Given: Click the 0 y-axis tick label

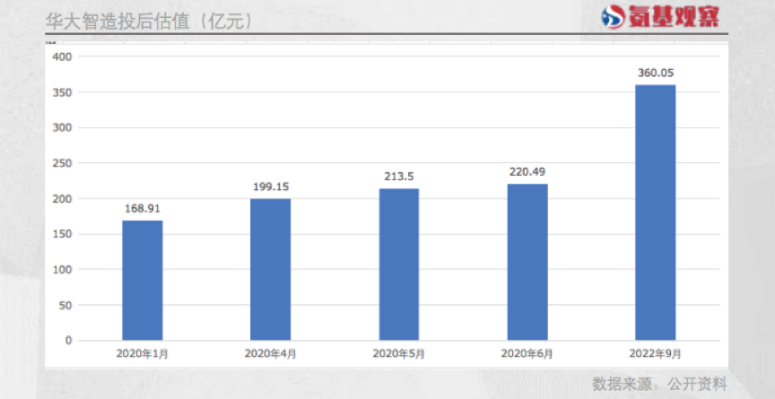Looking at the screenshot, I should (x=67, y=341).
